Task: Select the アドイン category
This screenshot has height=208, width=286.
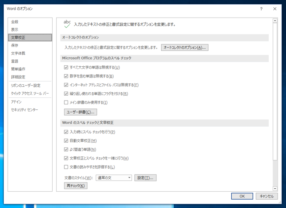Action: point(30,102)
